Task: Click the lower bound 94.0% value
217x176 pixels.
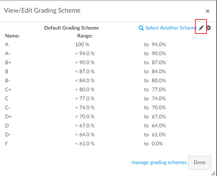Action: point(159,44)
